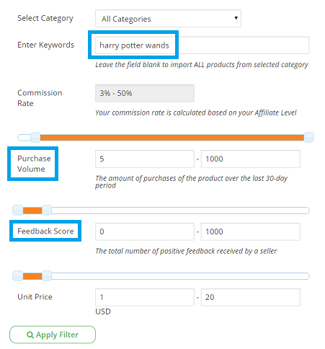325x349 pixels.
Task: Click the magnifier icon in Apply Filter
Action: click(x=30, y=335)
